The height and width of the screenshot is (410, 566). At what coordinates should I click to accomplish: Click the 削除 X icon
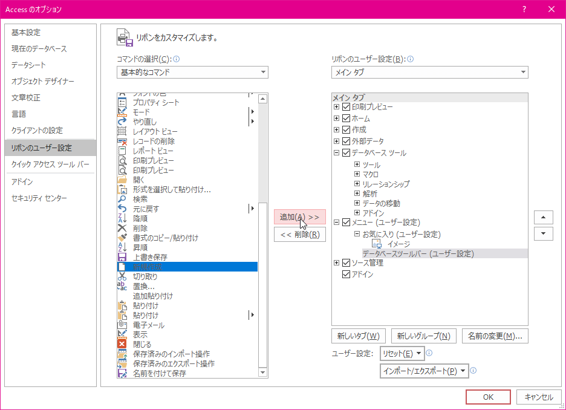[x=122, y=228]
